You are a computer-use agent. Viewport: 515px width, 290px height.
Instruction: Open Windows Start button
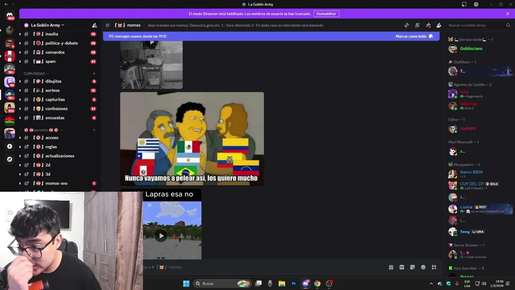[186, 284]
